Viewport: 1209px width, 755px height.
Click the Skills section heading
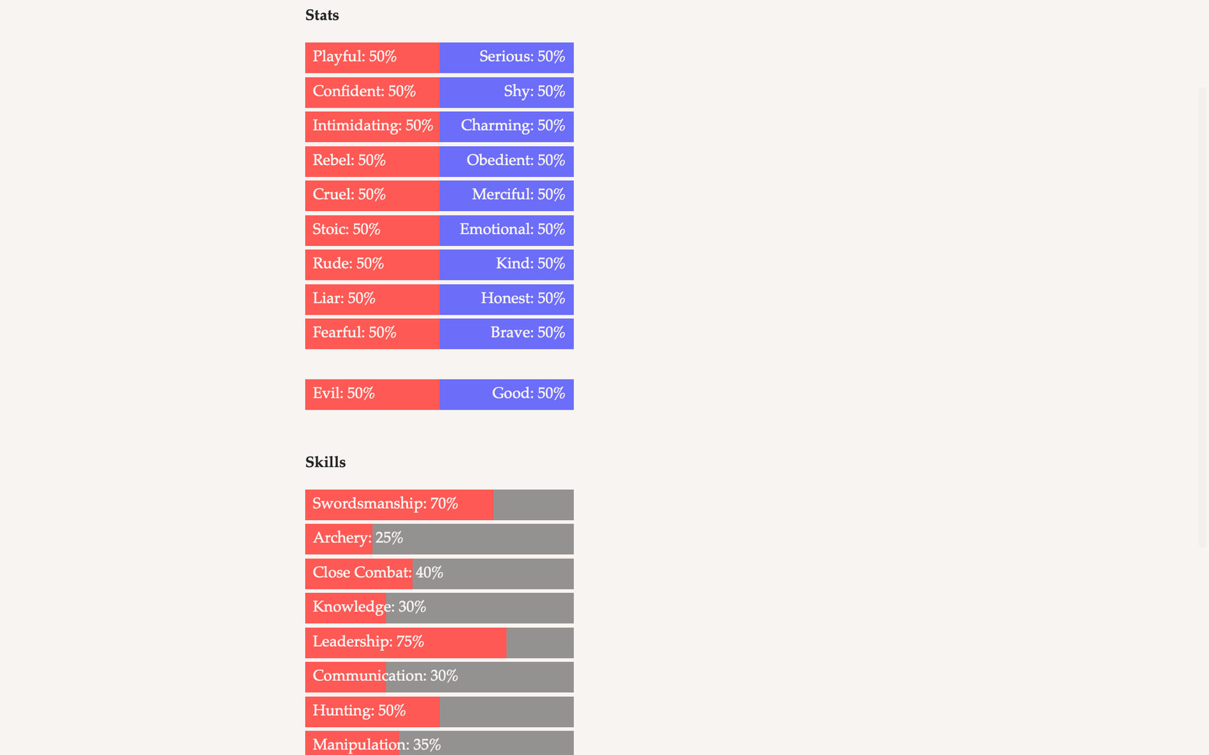tap(325, 463)
